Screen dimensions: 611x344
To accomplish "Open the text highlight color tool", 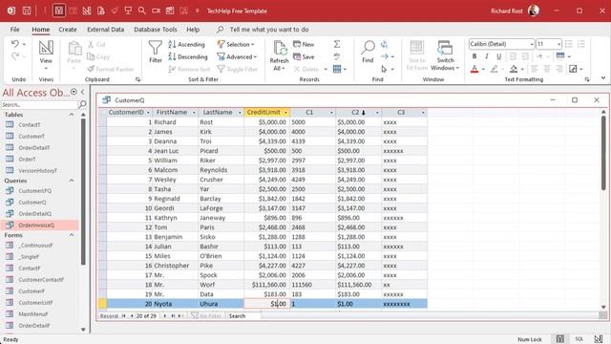I will click(495, 69).
